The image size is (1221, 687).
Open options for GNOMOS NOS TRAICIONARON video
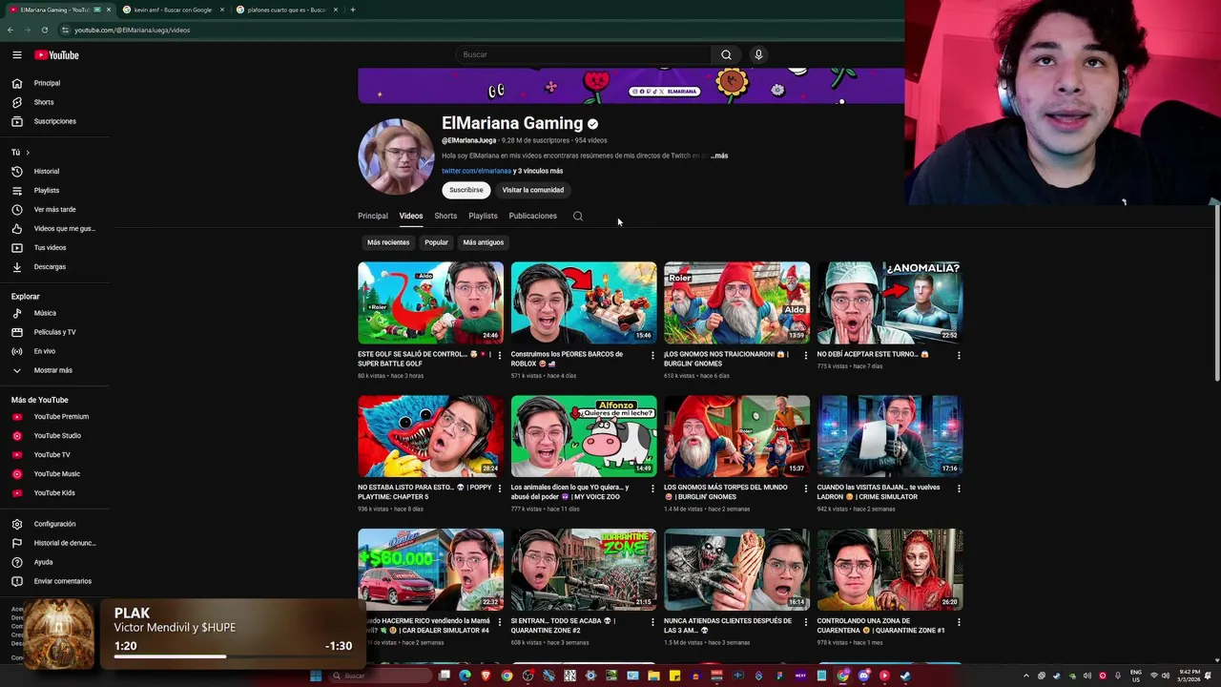click(x=806, y=355)
